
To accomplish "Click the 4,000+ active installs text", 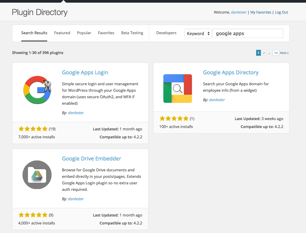I will (37, 223).
